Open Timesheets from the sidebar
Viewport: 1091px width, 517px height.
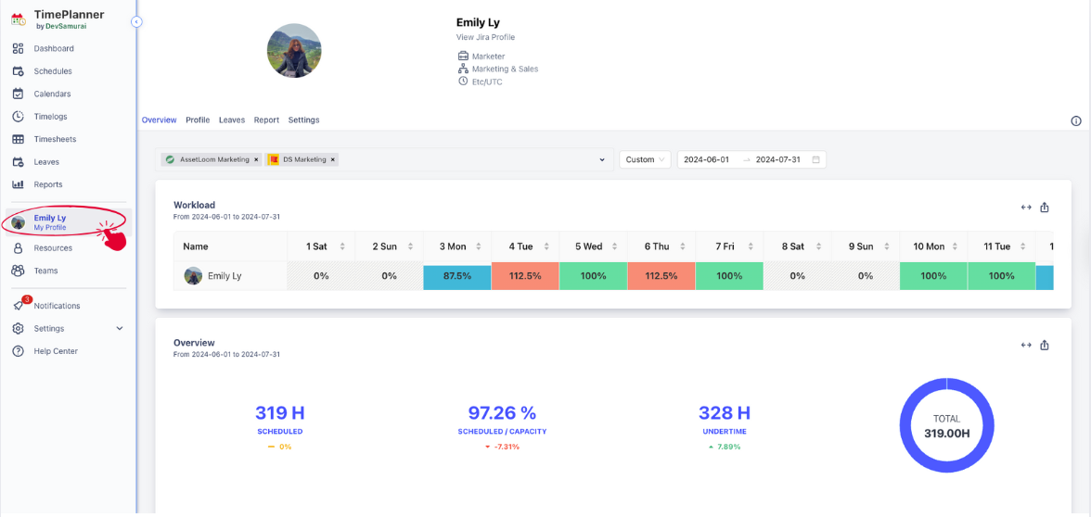54,139
